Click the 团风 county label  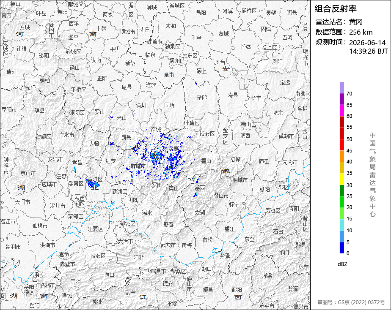(132, 200)
